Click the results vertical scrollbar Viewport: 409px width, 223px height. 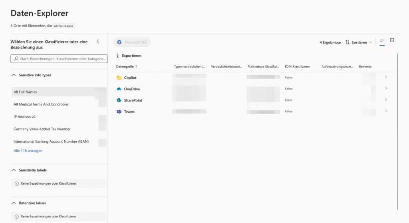(x=398, y=131)
